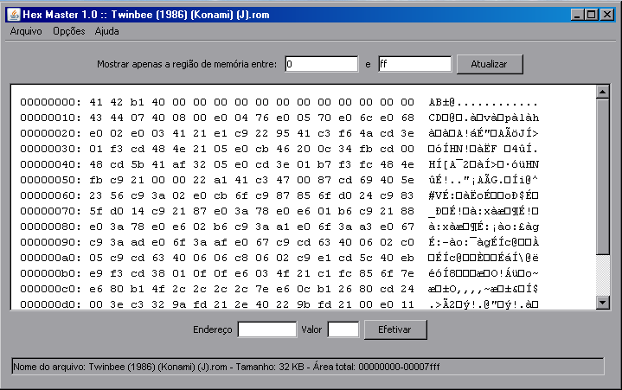Screen dimensions: 622x390
Task: Click into the Valor input field
Action: click(343, 329)
